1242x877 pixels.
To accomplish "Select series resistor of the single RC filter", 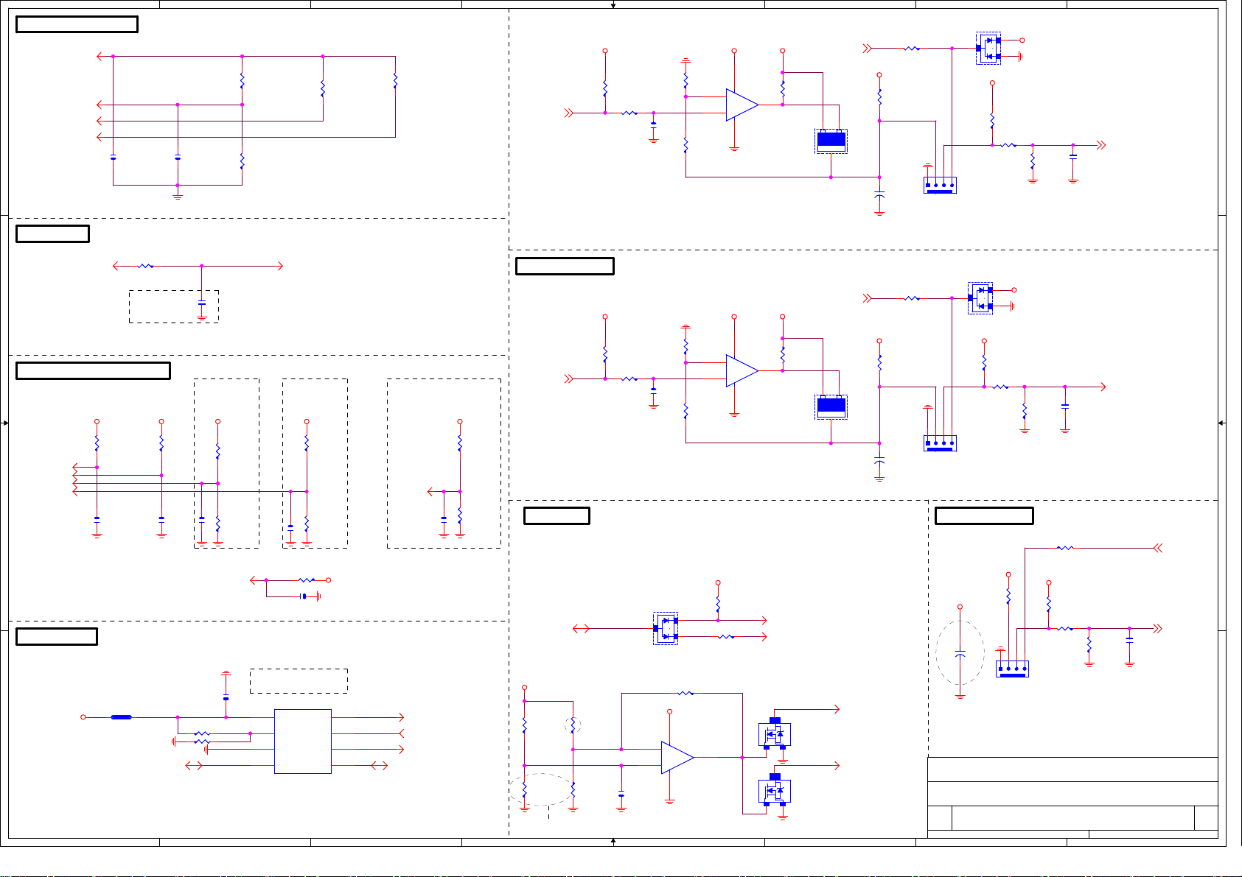I will [x=145, y=266].
